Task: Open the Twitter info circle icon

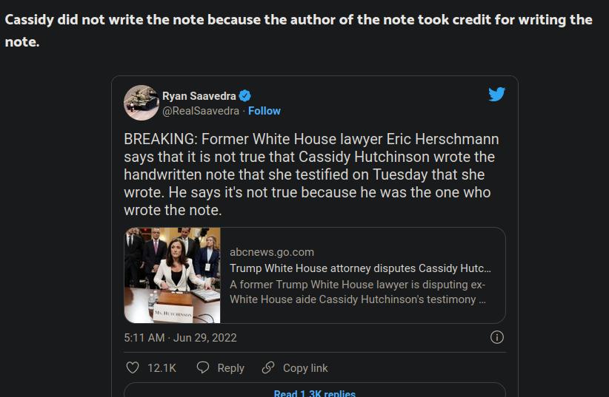Action: click(x=496, y=337)
